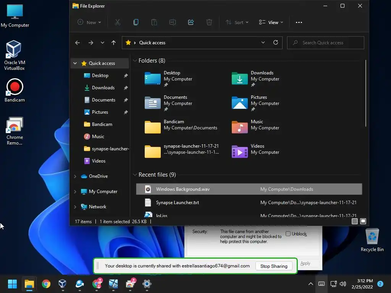Image resolution: width=391 pixels, height=293 pixels.
Task: Switch to large thumbnails view icon in status bar
Action: (x=363, y=221)
